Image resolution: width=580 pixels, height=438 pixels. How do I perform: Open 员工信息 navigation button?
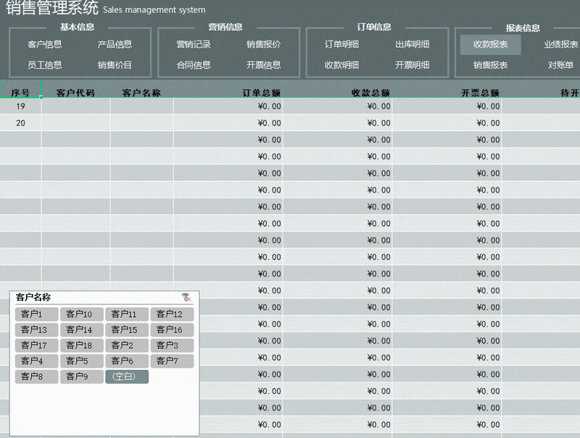click(x=45, y=65)
